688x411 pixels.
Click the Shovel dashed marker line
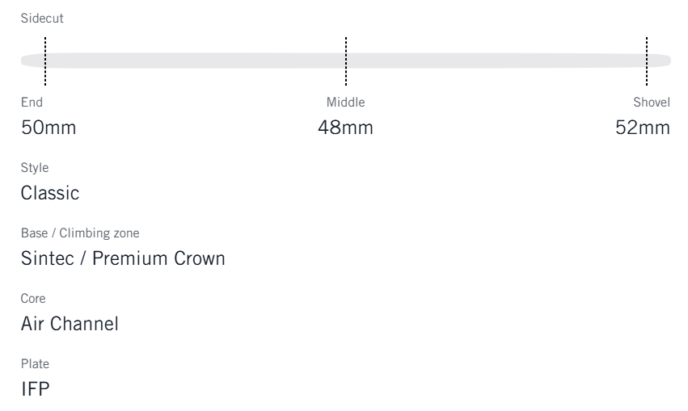647,61
